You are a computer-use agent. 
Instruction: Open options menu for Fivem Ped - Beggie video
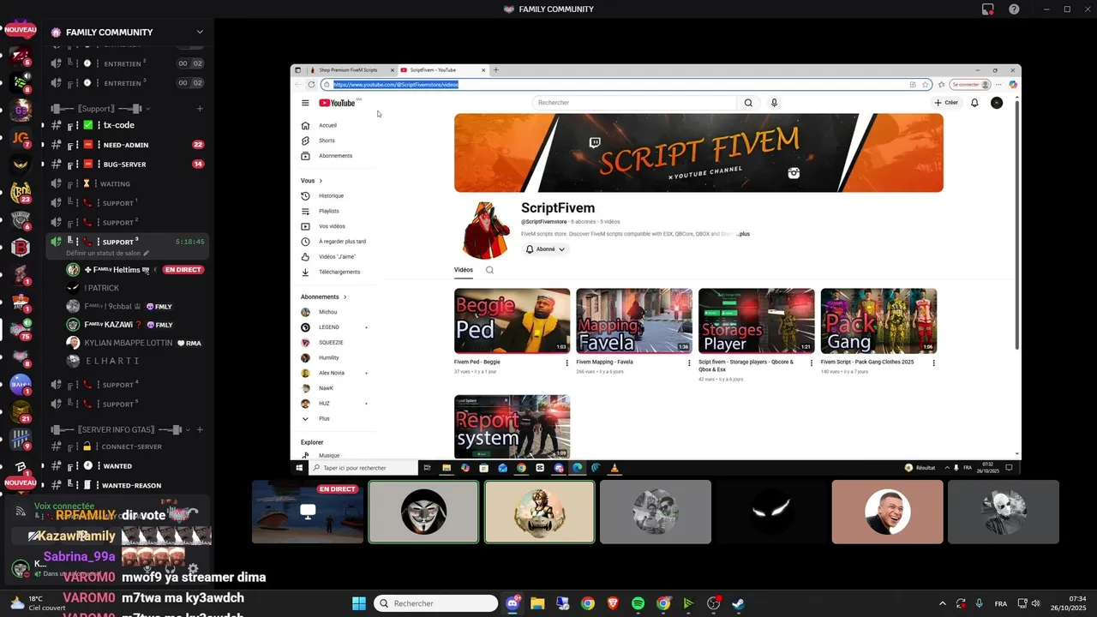pyautogui.click(x=566, y=362)
